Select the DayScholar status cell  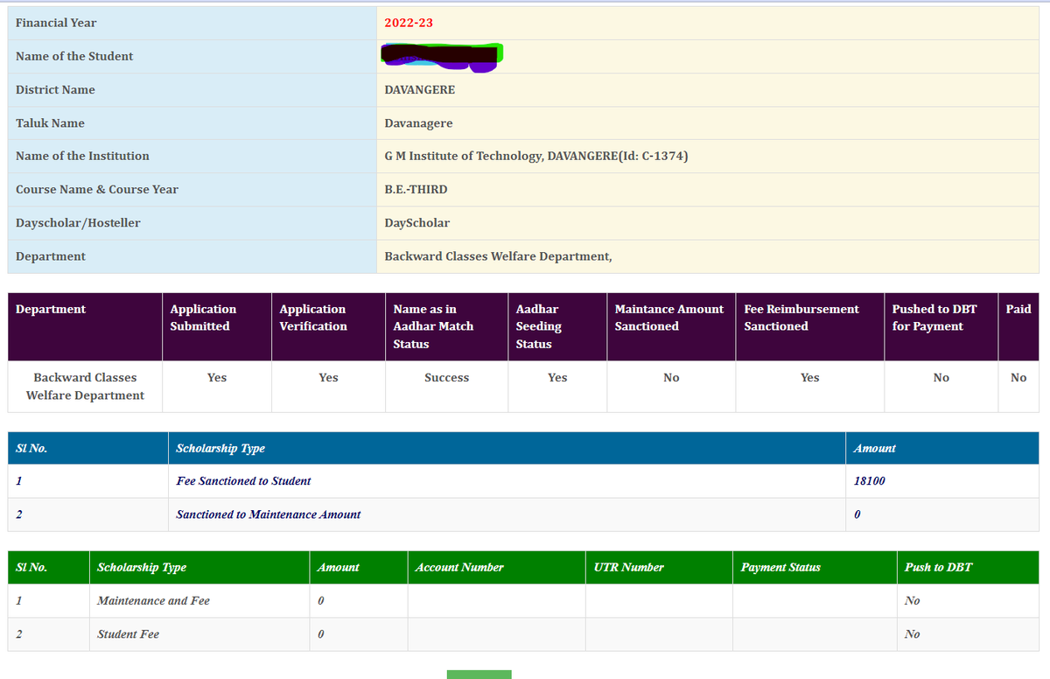[417, 222]
